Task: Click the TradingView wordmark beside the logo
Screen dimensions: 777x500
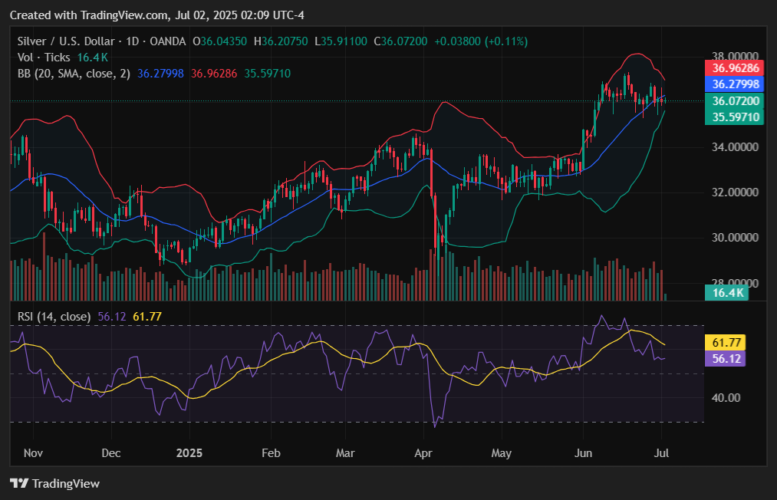Action: 66,484
